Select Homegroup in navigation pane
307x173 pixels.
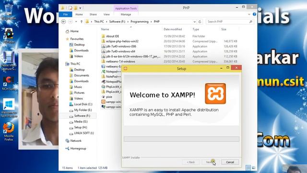coord(76,148)
